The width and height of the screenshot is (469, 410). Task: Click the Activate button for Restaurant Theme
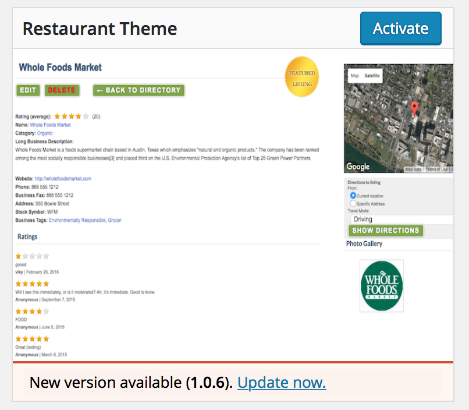coord(400,29)
